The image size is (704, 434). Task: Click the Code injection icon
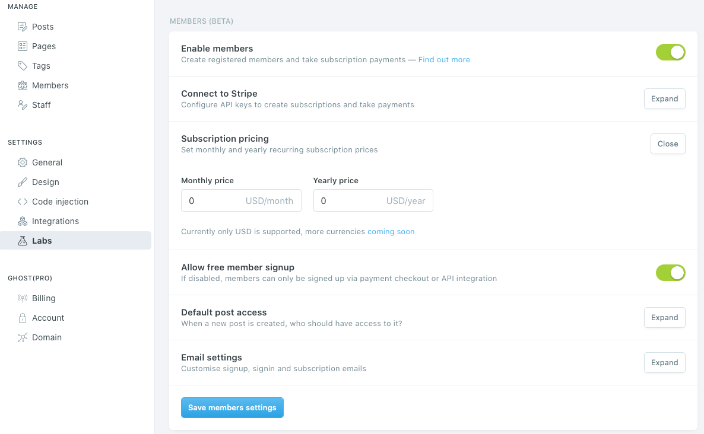(x=21, y=202)
